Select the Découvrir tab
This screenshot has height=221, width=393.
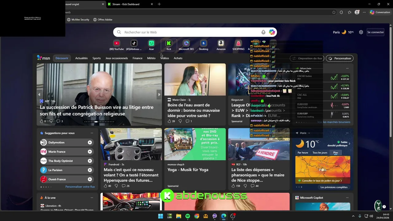coord(62,58)
